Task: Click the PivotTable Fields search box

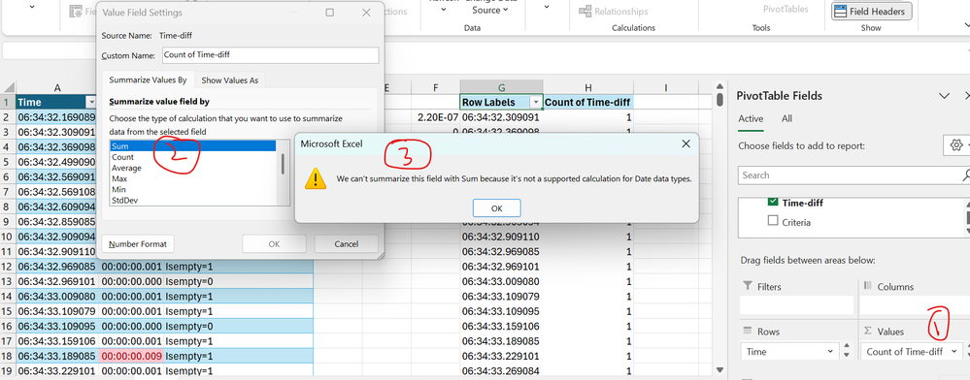Action: tap(853, 174)
